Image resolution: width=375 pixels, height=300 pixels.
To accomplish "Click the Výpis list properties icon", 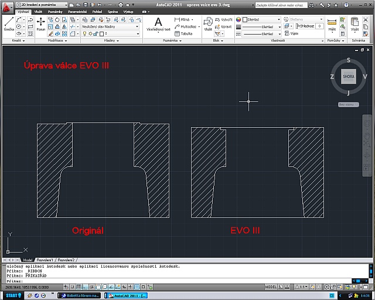I will (x=291, y=33).
